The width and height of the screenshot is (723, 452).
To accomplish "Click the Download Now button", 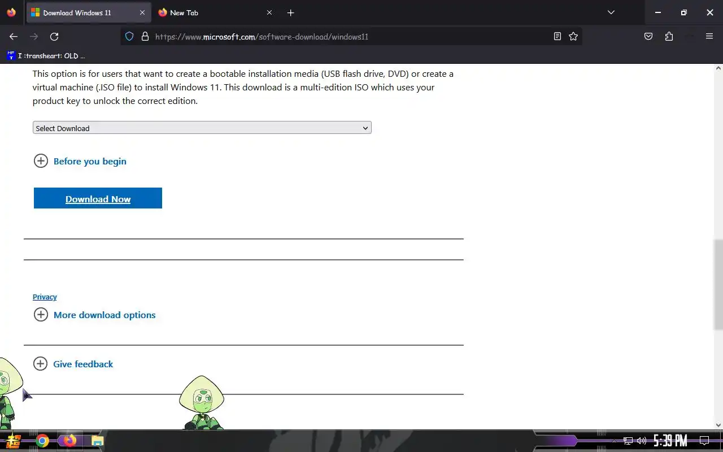I will tap(98, 198).
